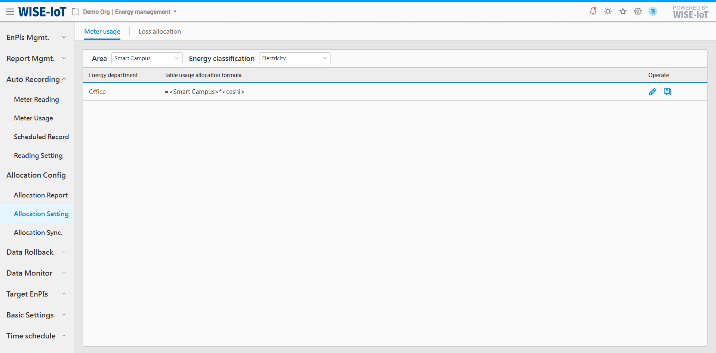Collapse the Auto Recording section
The height and width of the screenshot is (353, 716).
[36, 79]
